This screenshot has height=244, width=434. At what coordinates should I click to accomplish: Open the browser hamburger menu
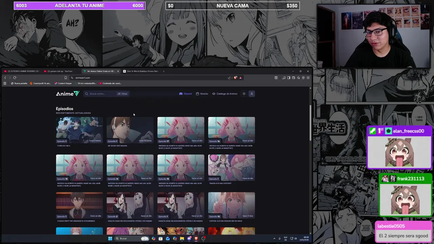(308, 78)
